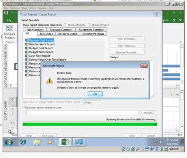The image size is (187, 158).
Task: Click the VirtualBox pen-shaped status icon
Action: coord(138,149)
